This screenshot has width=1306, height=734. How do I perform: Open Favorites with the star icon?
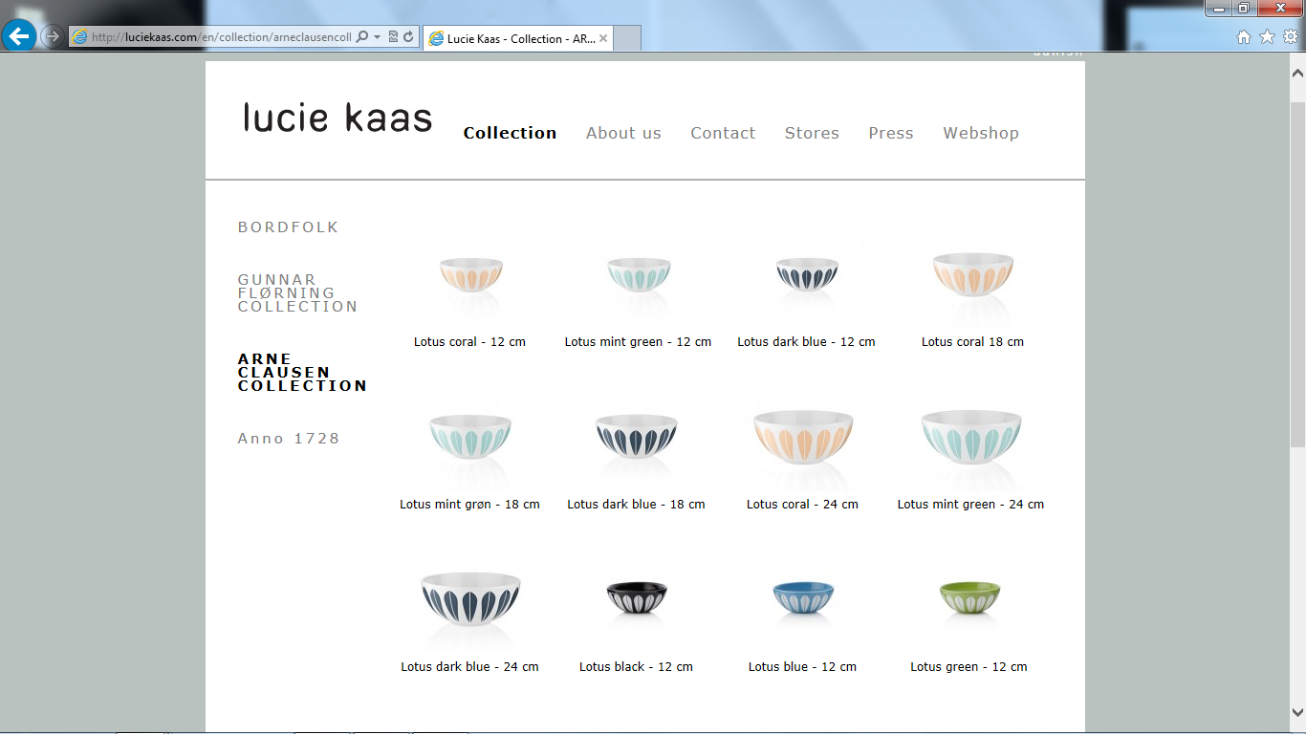(1267, 37)
